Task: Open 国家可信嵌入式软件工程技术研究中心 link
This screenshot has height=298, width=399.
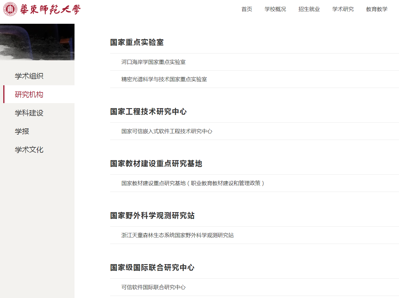Action: pyautogui.click(x=167, y=131)
